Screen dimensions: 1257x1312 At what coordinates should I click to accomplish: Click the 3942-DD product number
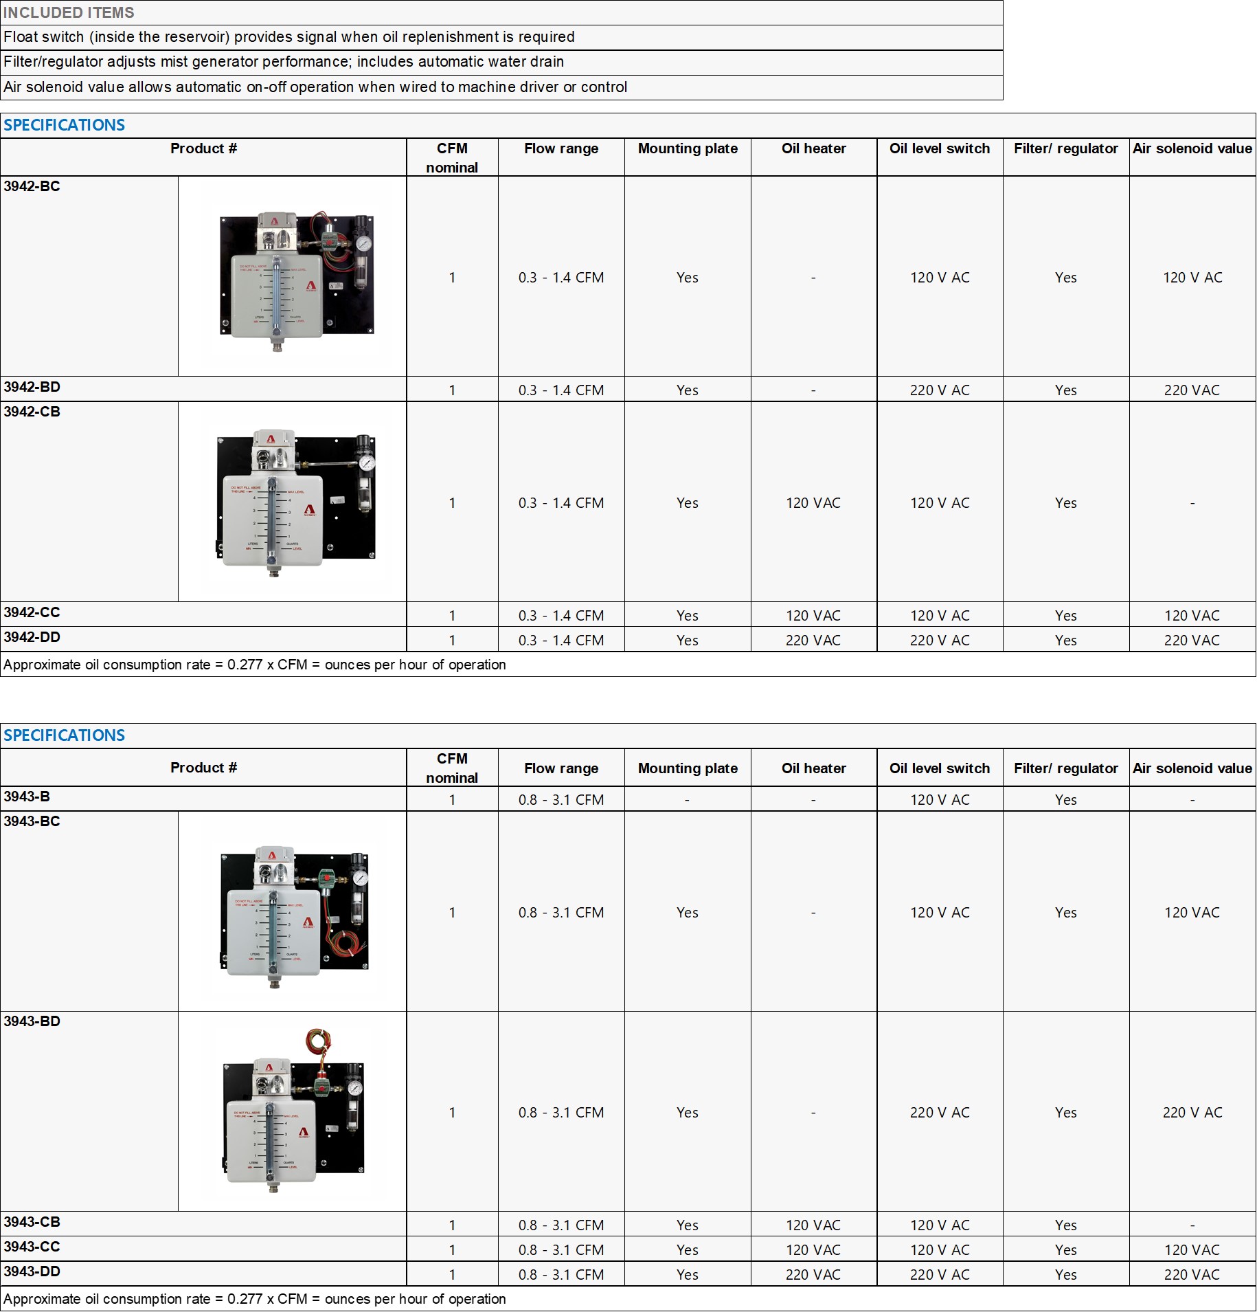point(32,638)
